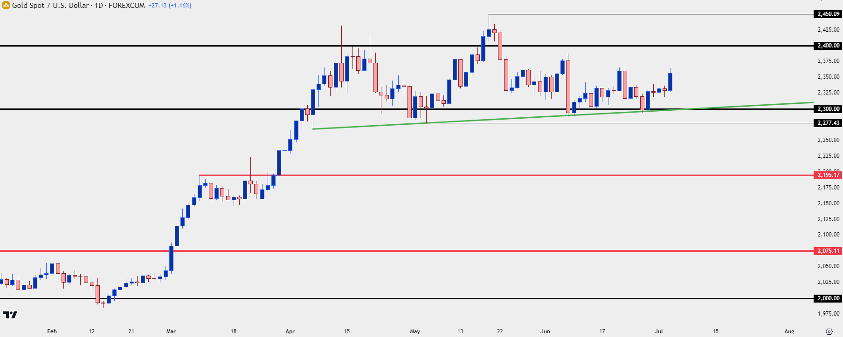Click the Mar date label

click(x=171, y=331)
